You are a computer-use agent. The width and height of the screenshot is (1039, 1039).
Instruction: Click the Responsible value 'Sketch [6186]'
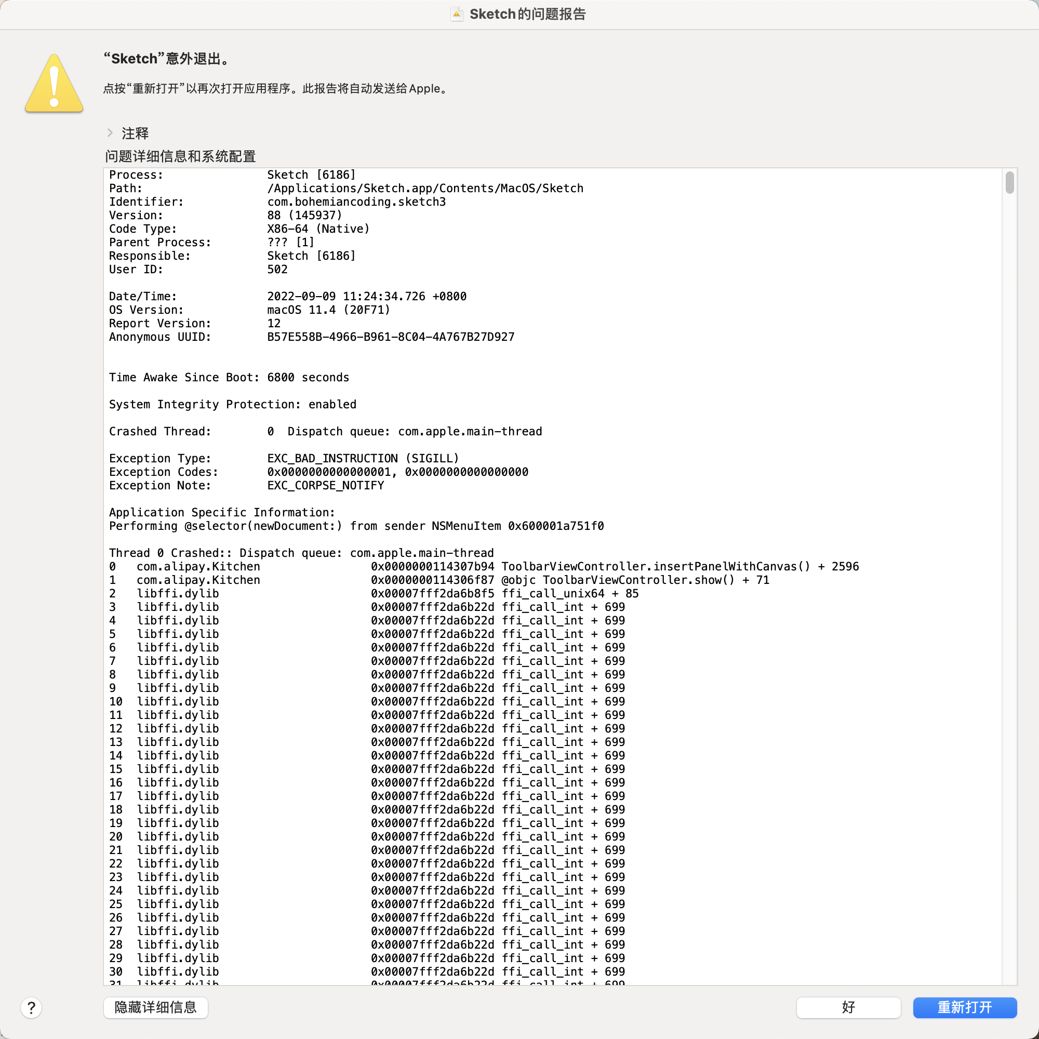click(x=311, y=256)
